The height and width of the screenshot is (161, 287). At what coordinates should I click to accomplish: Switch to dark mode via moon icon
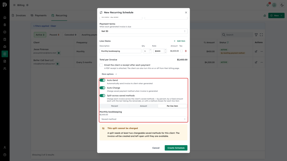(282, 5)
